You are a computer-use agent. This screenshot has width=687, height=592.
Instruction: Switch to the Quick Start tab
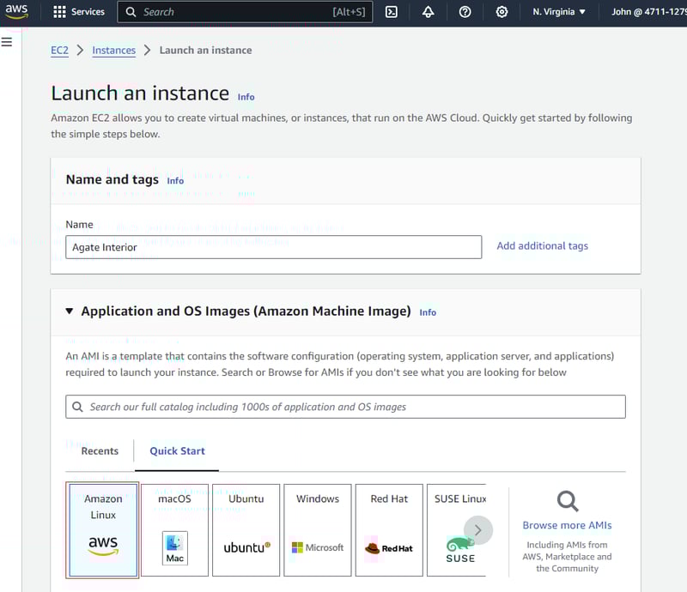(x=177, y=451)
